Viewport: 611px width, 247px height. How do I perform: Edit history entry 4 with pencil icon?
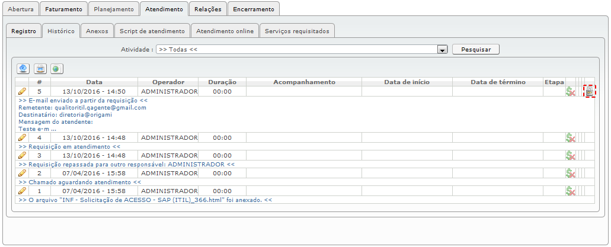tap(22, 137)
